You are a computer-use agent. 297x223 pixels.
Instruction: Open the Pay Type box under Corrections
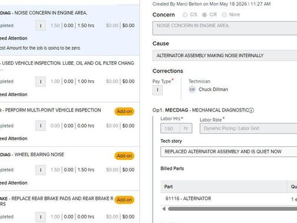157,90
